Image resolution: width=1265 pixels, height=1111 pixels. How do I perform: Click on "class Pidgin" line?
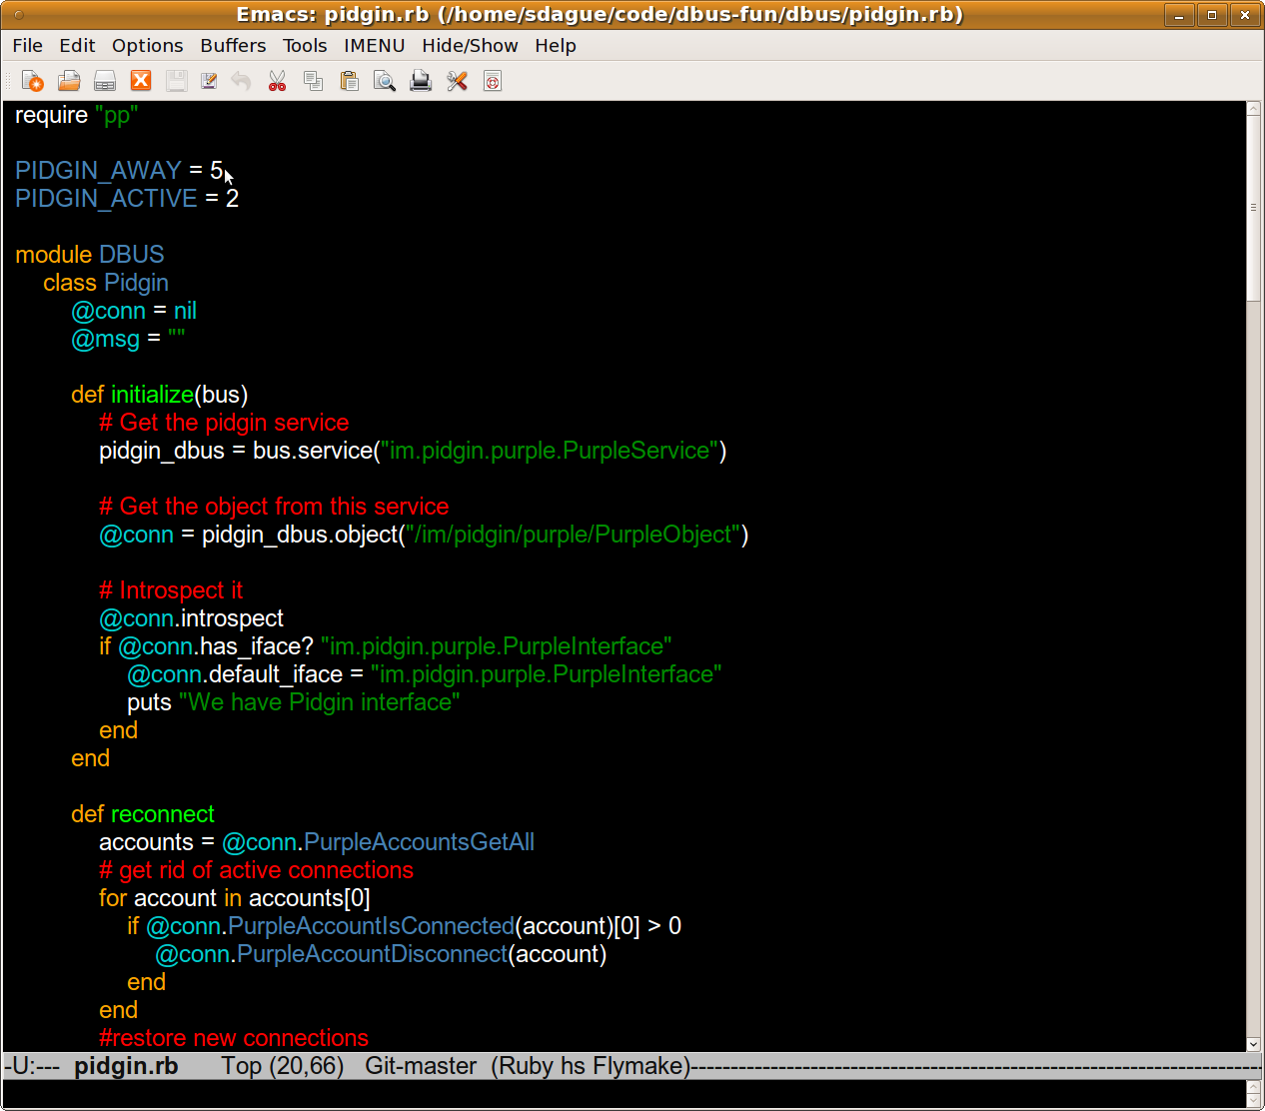[x=106, y=283]
